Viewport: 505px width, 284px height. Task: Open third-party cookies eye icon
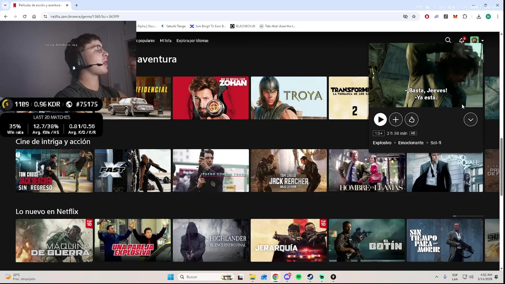(x=405, y=17)
